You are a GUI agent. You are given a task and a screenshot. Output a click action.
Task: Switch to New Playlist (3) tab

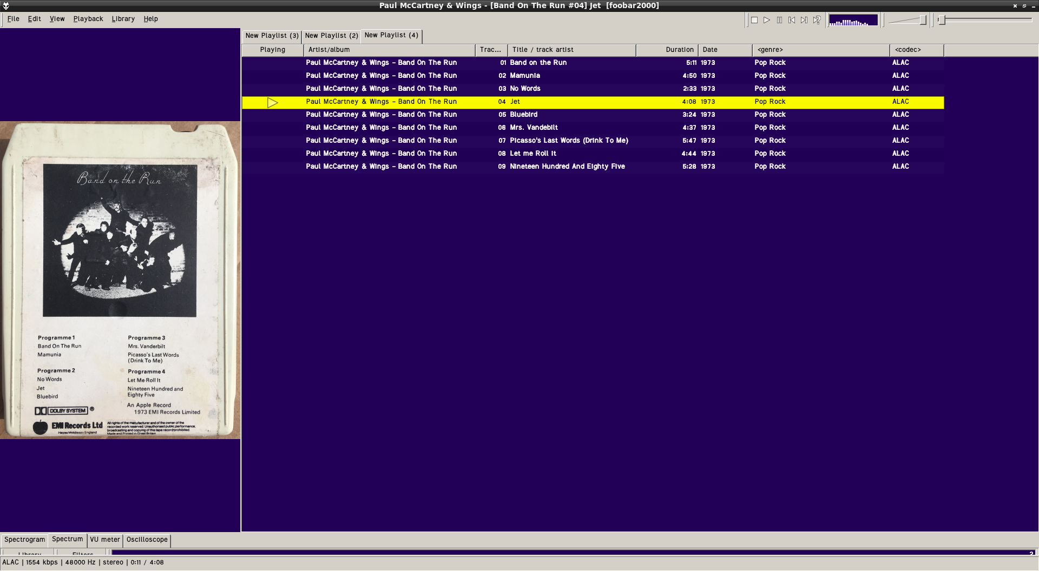(272, 36)
